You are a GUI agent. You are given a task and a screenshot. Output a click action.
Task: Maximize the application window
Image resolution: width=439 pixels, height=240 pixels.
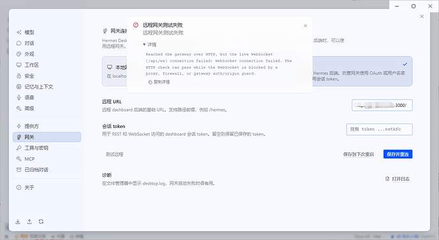414,6
